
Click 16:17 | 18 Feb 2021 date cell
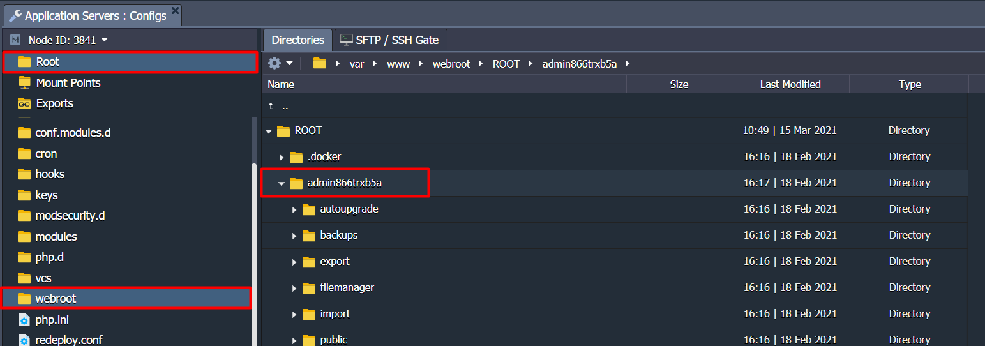coord(790,183)
